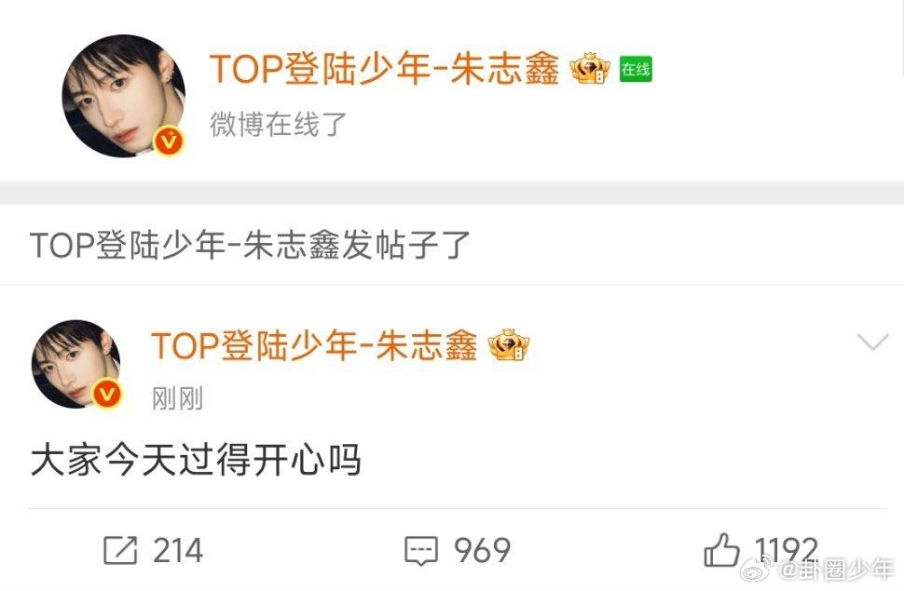This screenshot has width=904, height=591.
Task: Open the large profile avatar at top
Action: pos(123,96)
